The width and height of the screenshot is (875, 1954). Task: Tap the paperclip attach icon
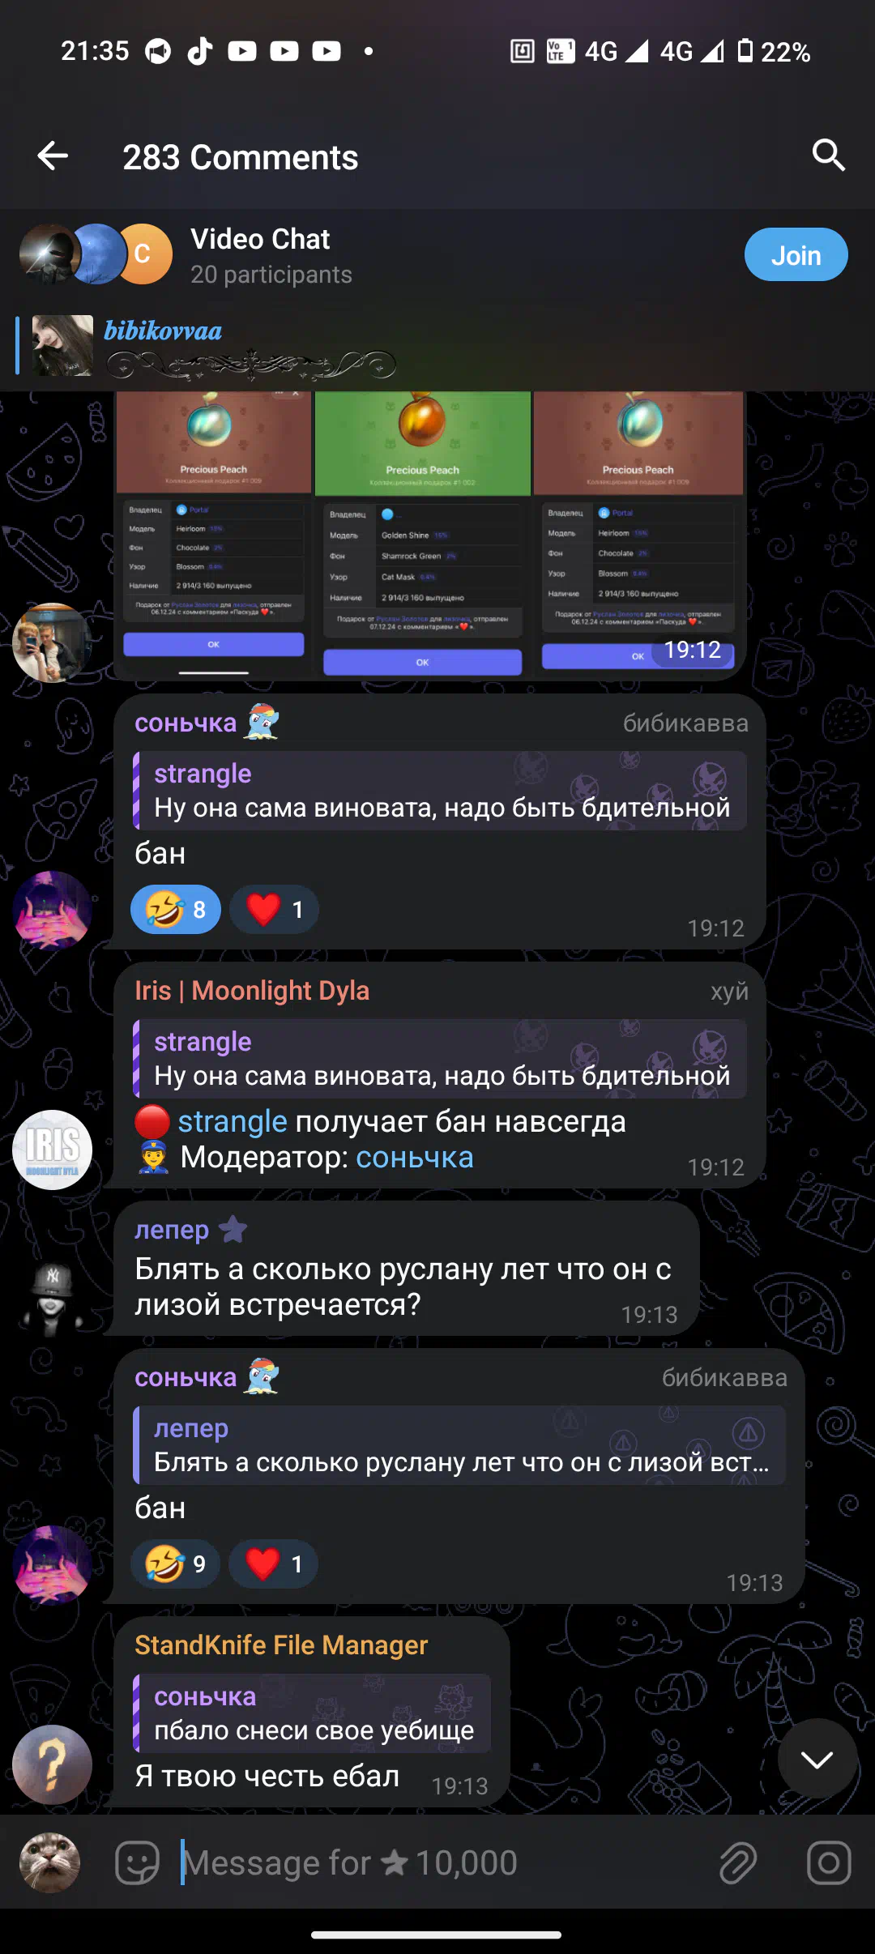(x=738, y=1862)
